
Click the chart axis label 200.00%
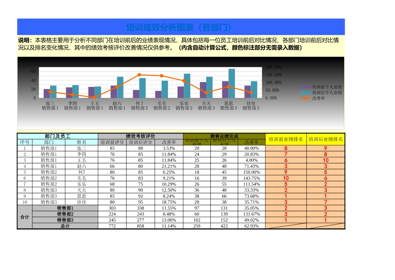coord(273,67)
